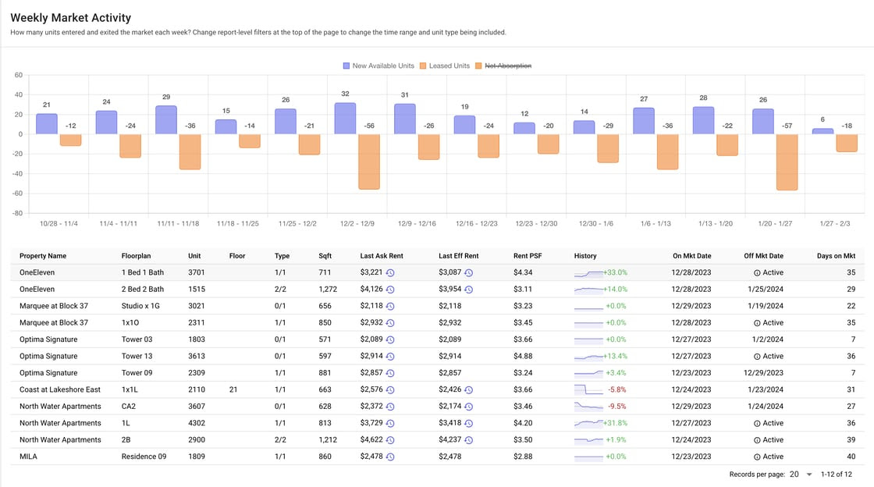
Task: Click rent PSF value $4.88
Action: (x=523, y=357)
